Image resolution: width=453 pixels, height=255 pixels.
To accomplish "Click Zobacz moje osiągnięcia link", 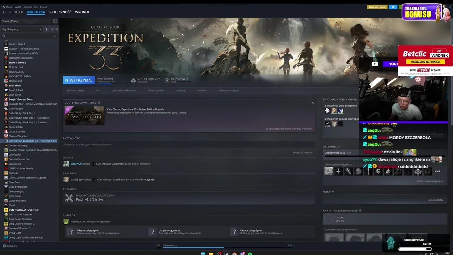I will tap(430, 181).
